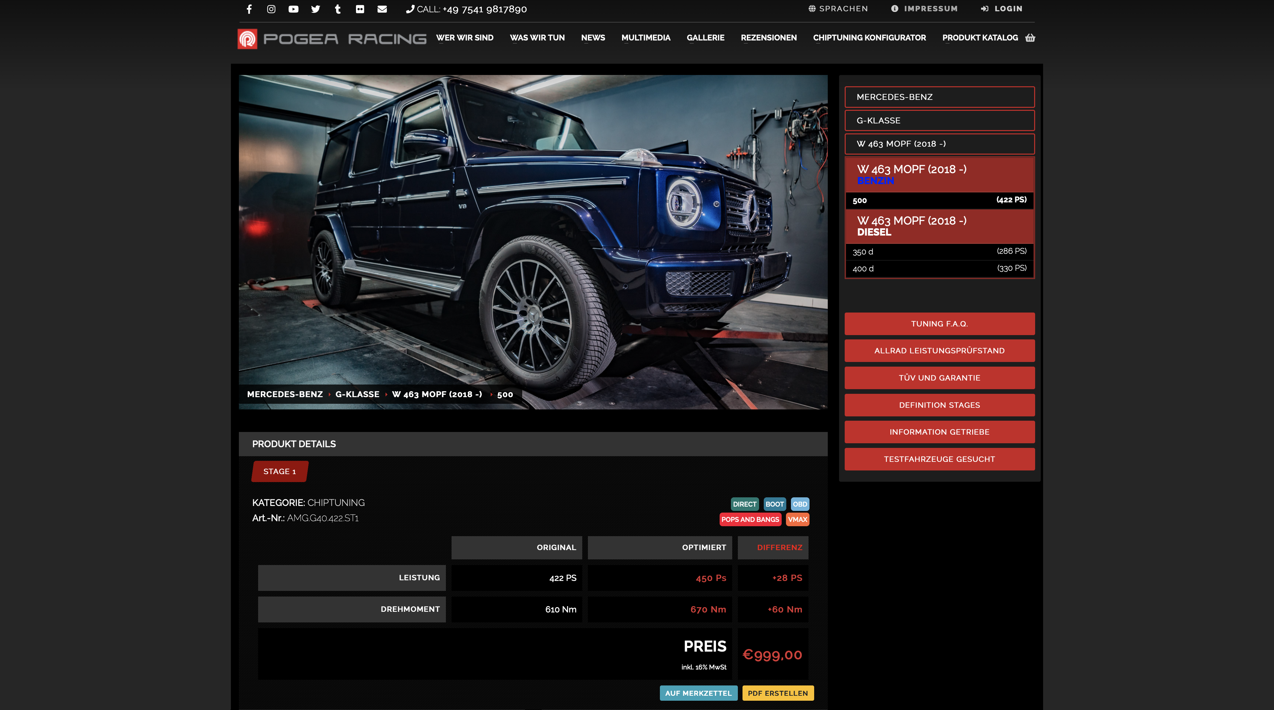Click the Pogea Racing logo

[x=332, y=38]
